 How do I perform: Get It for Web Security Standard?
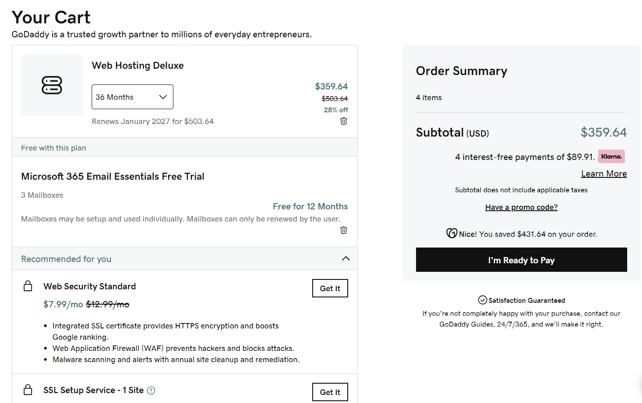tap(330, 288)
